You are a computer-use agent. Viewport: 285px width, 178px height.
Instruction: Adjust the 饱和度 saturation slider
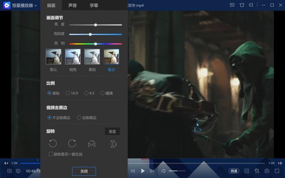(x=90, y=34)
